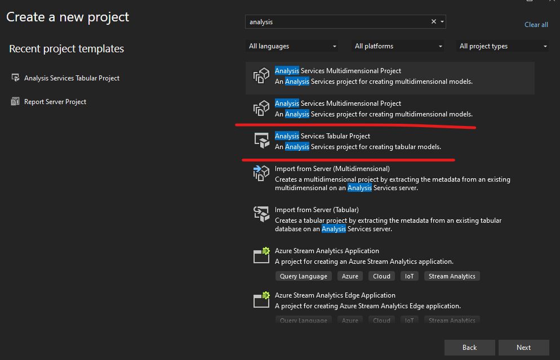
Task: Click the Azure Stream Analytics Edge Application icon
Action: 261,299
